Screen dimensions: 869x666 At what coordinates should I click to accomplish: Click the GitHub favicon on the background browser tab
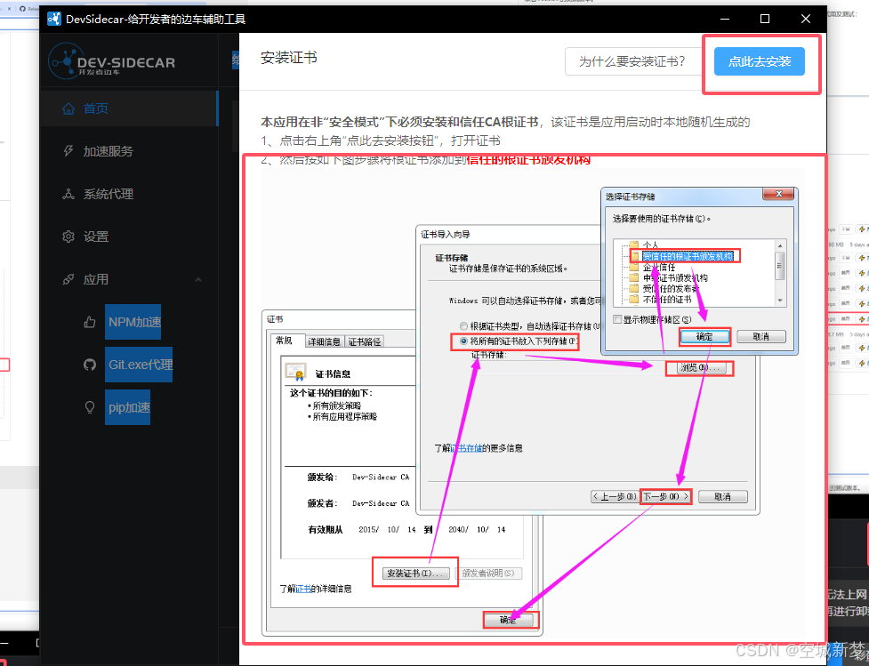pos(22,8)
